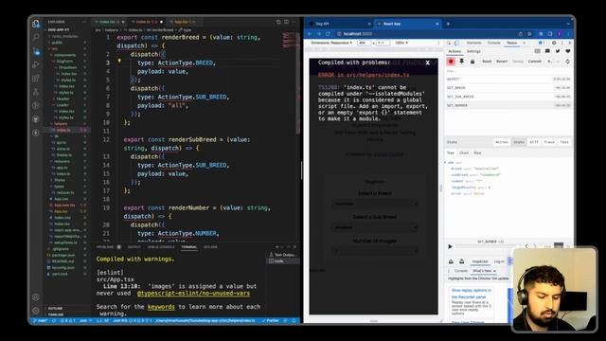Select the DevTools inspect element tool
Screen dimensions: 606x341
tap(449, 43)
